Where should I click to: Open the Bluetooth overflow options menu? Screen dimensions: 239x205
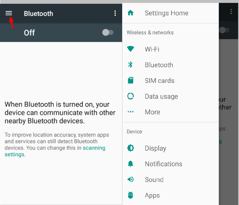coord(115,13)
